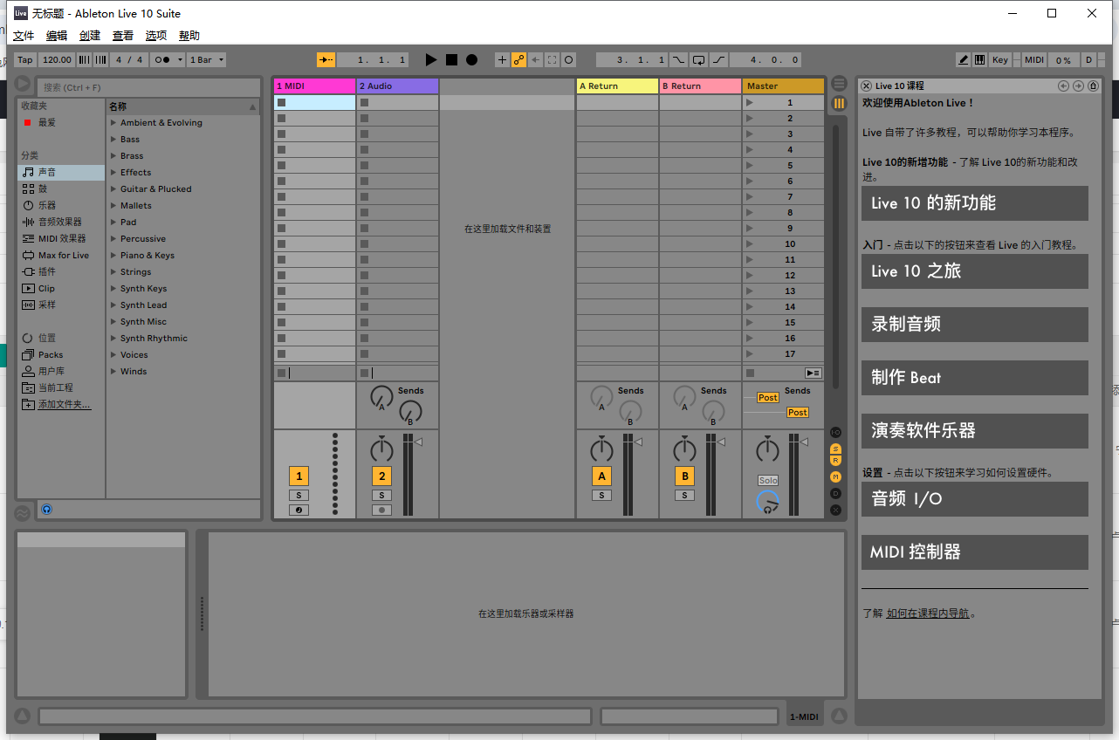
Task: Open the 选项 menu
Action: click(x=156, y=36)
